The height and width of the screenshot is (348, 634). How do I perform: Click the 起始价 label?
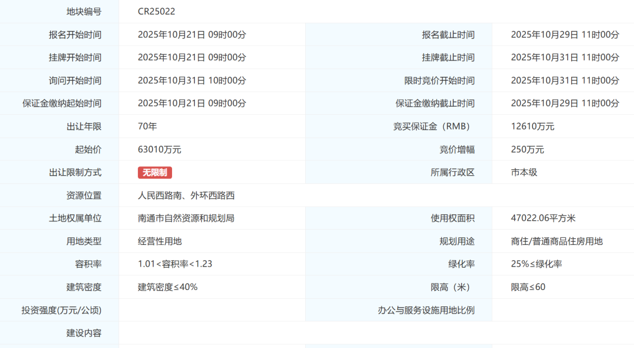(88, 149)
